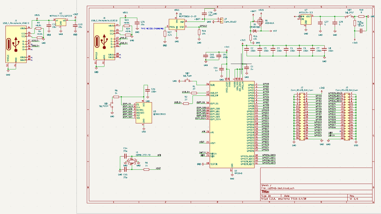Click the GPIO12 net label above R16

tap(203, 26)
